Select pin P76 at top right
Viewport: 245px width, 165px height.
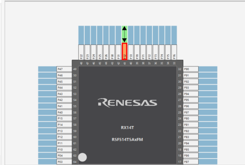pyautogui.click(x=174, y=52)
